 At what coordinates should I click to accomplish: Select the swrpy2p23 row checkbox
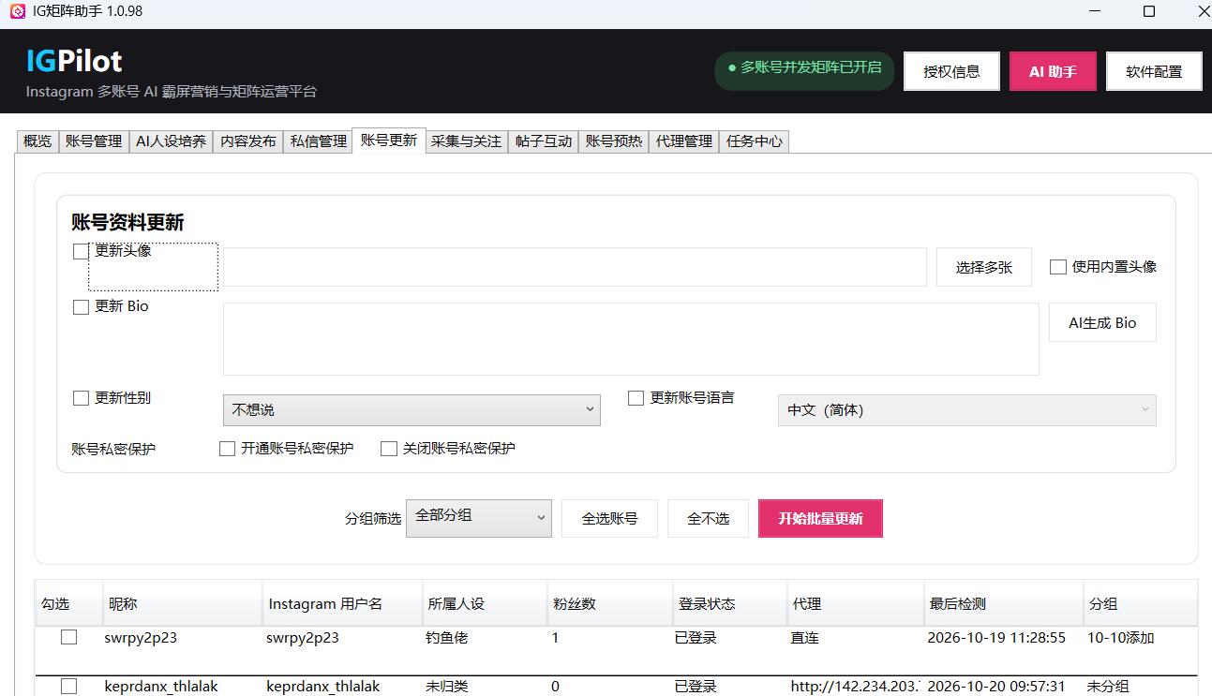[68, 637]
